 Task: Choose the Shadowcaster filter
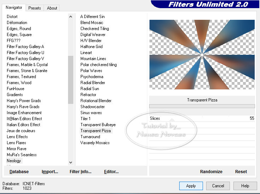click(x=92, y=107)
